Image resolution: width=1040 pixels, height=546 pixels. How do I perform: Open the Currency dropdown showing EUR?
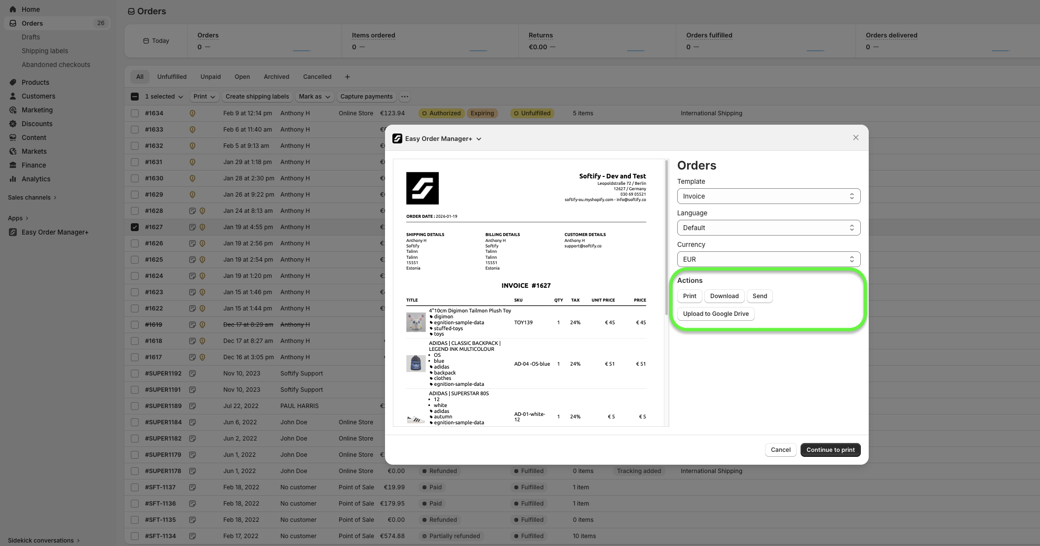pos(768,259)
